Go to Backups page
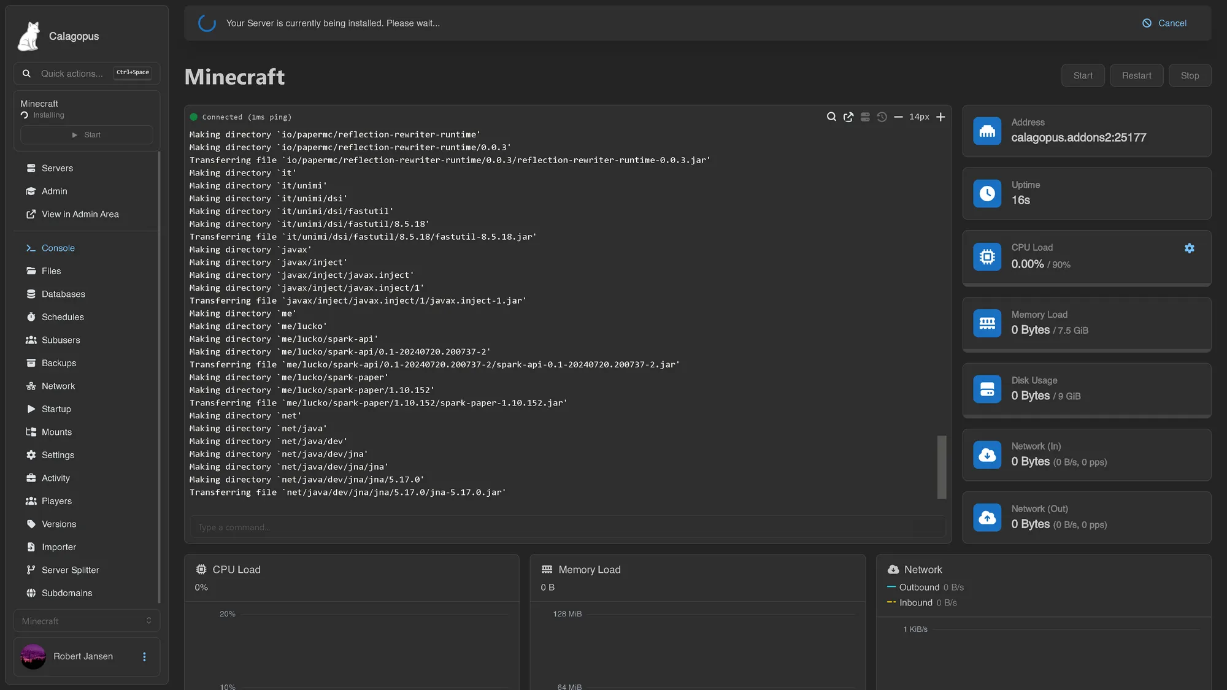 87,363
